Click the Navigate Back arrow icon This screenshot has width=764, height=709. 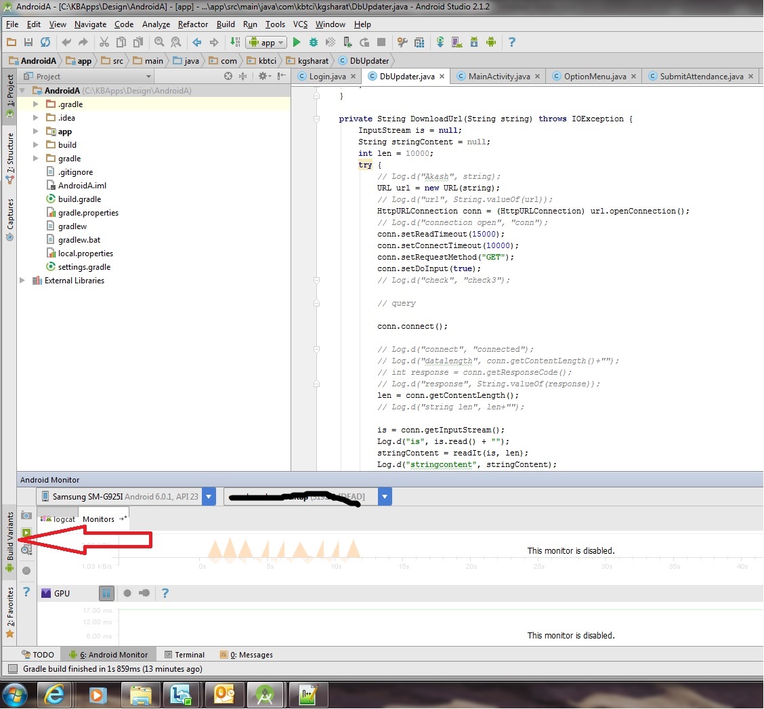coord(197,43)
